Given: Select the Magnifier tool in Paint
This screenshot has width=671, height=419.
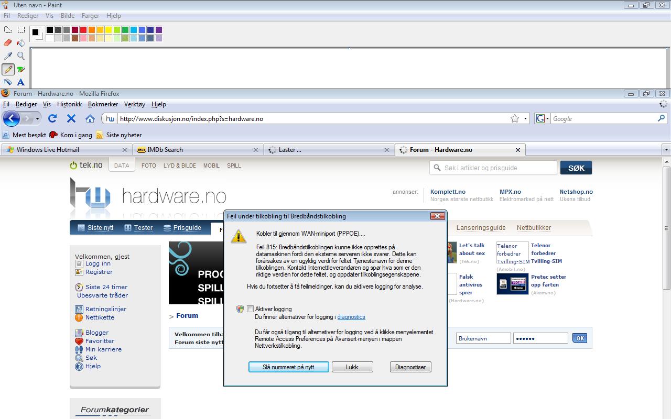Looking at the screenshot, I should [x=21, y=56].
